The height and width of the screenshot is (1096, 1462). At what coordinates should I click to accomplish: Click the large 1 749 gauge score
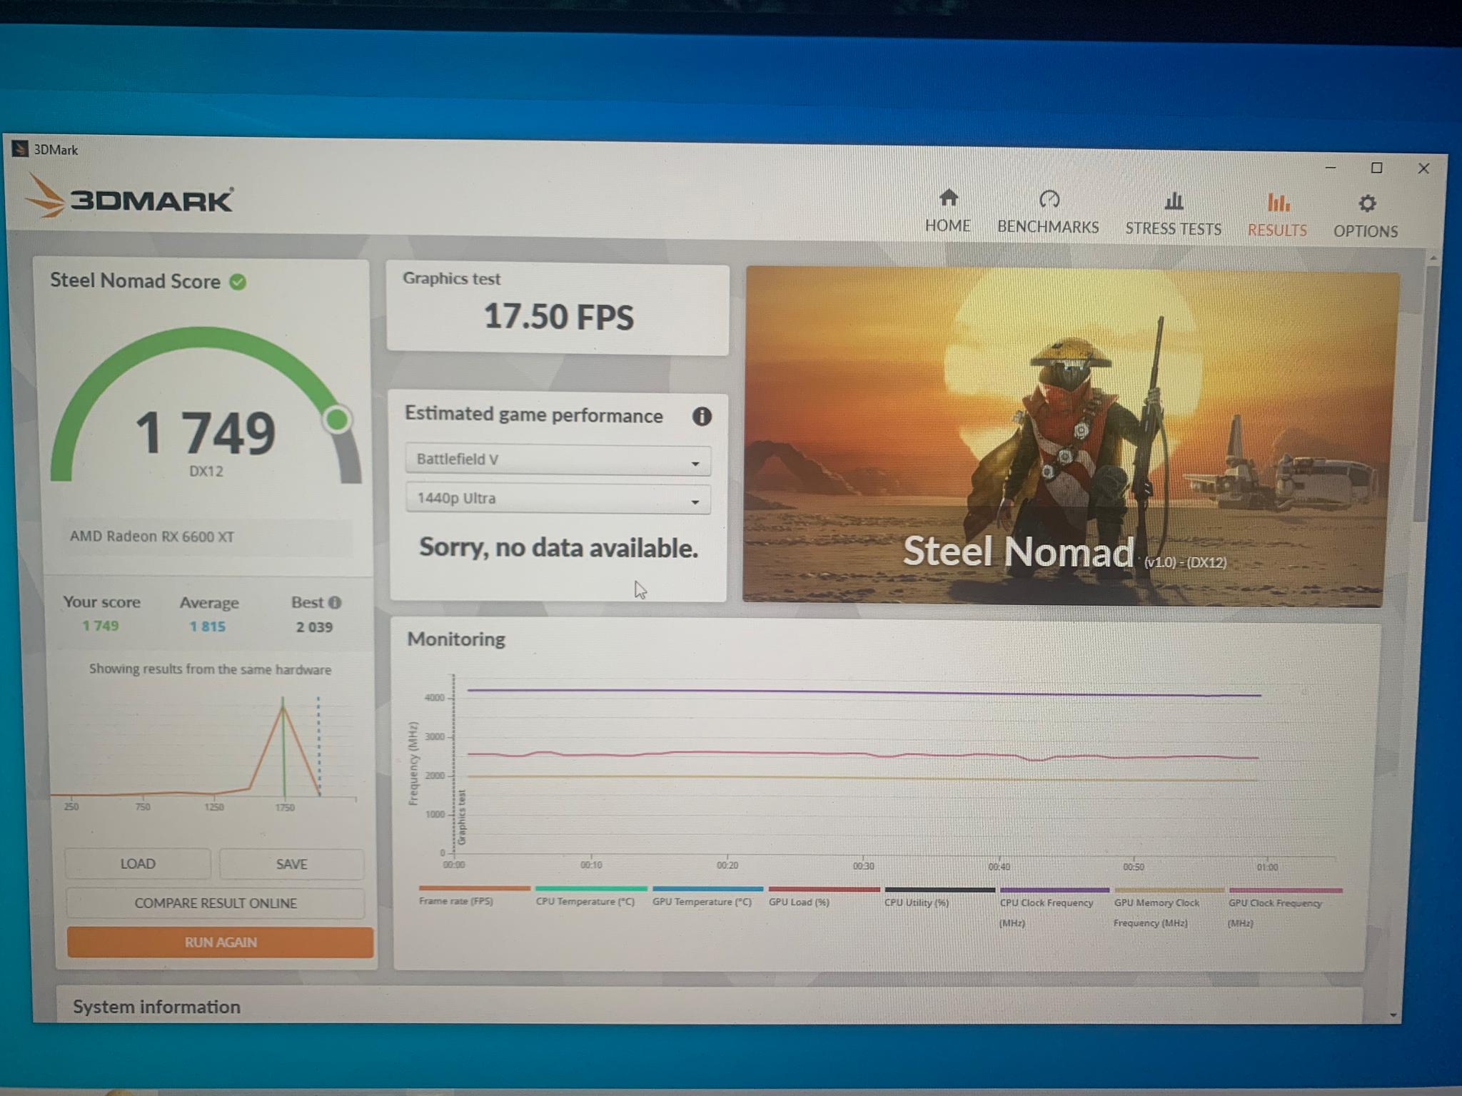pyautogui.click(x=205, y=432)
